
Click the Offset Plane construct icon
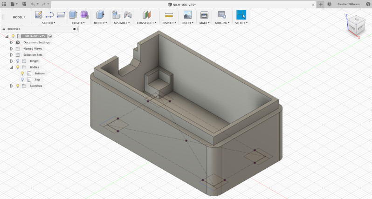147,15
